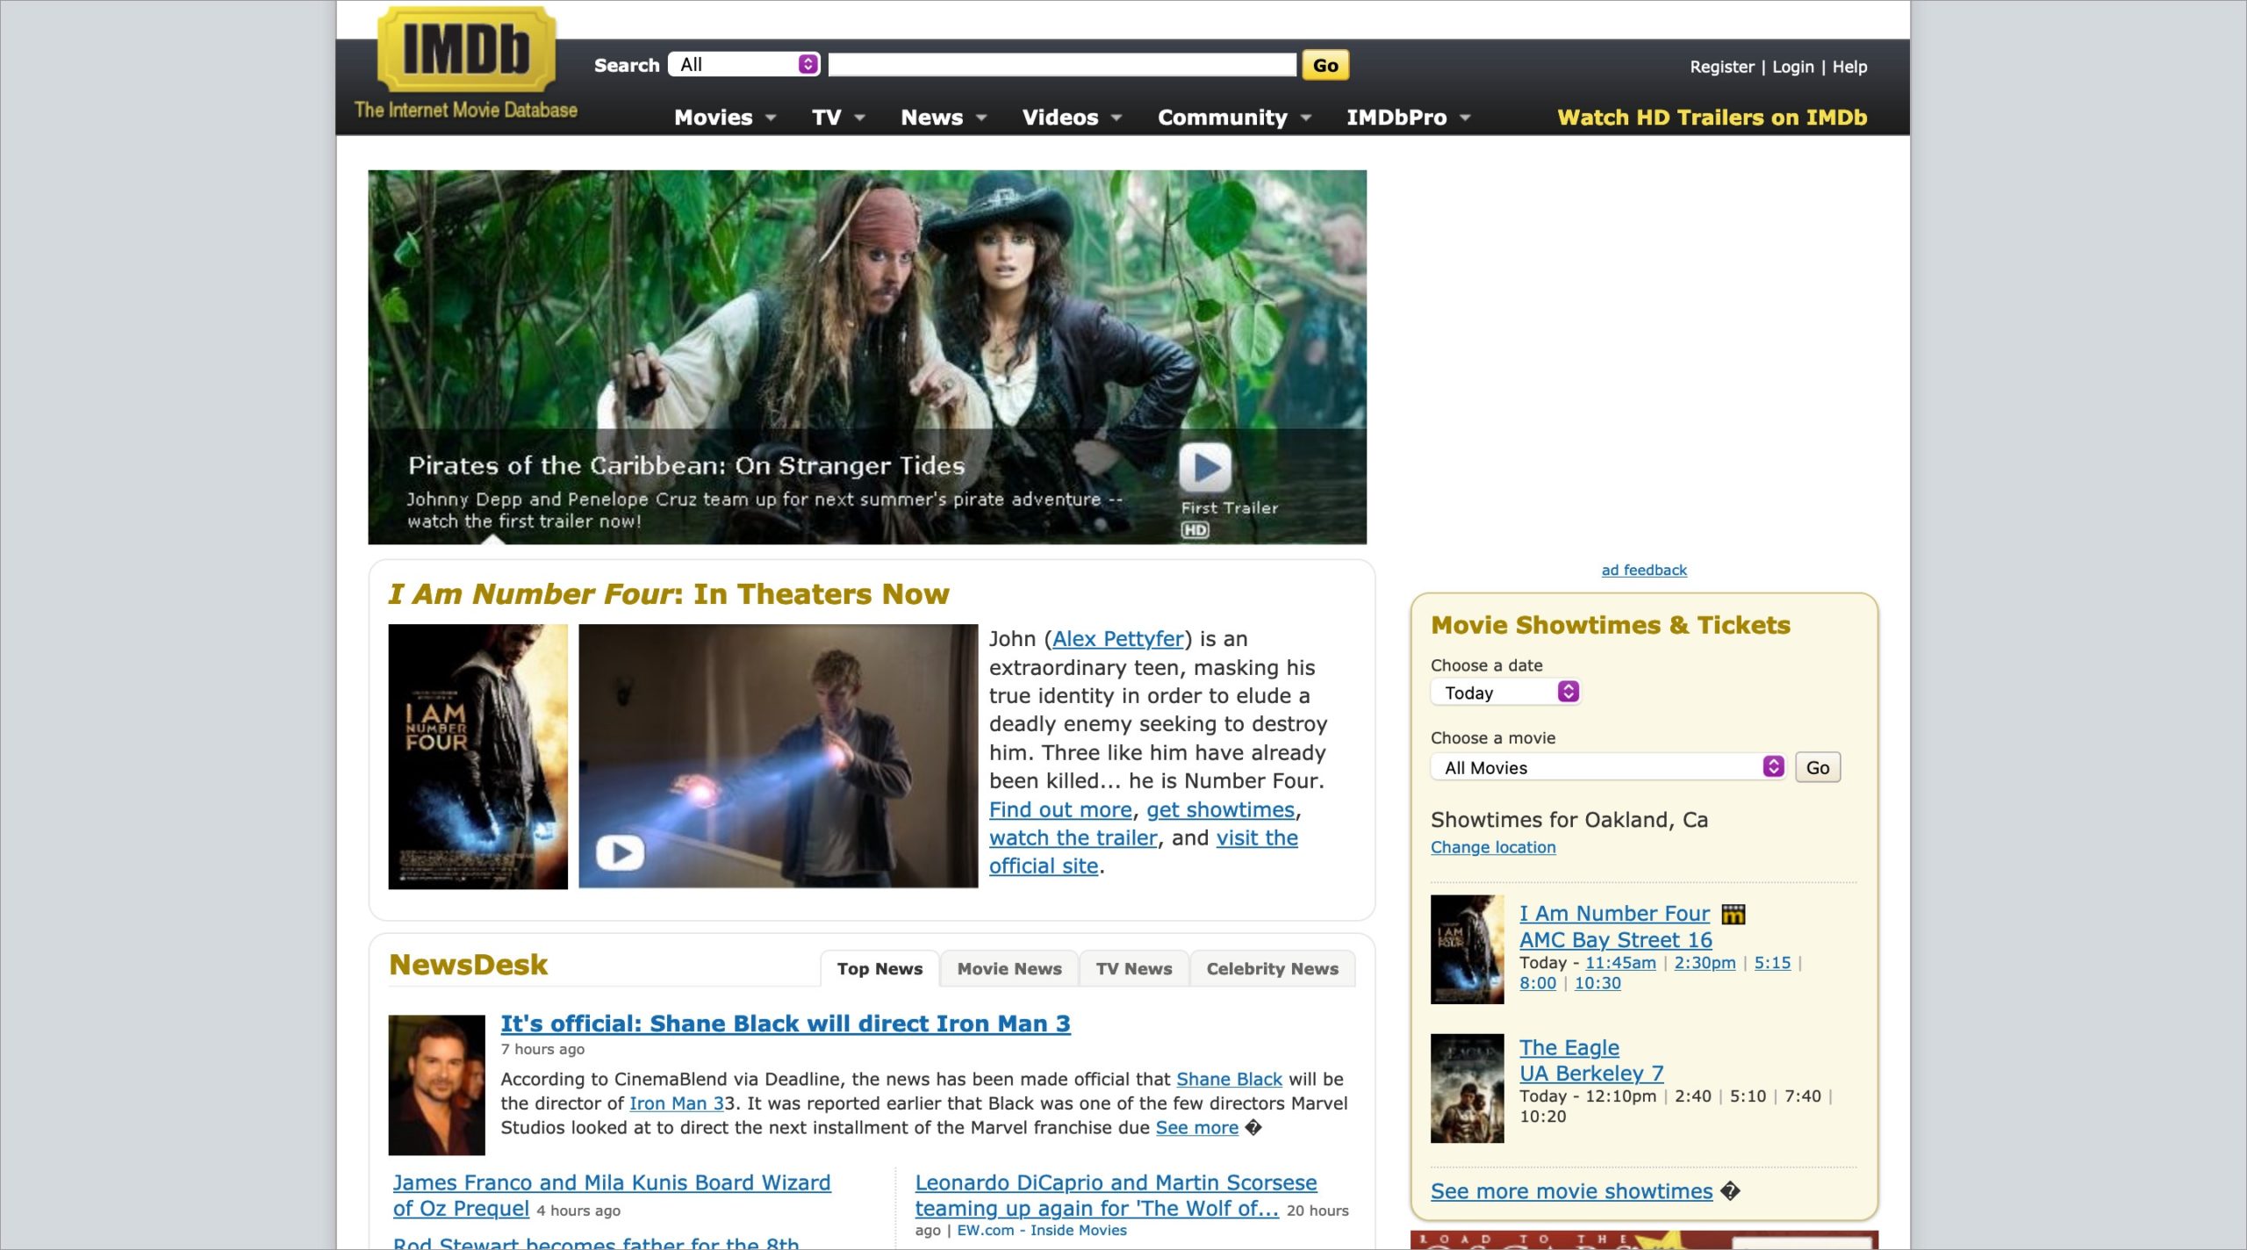Click the get showtimes link
This screenshot has height=1250, width=2247.
[1220, 809]
